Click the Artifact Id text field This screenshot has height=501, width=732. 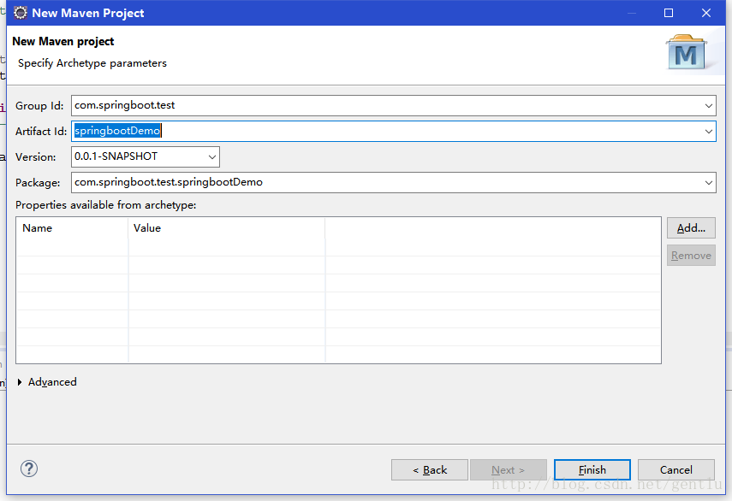coord(394,132)
